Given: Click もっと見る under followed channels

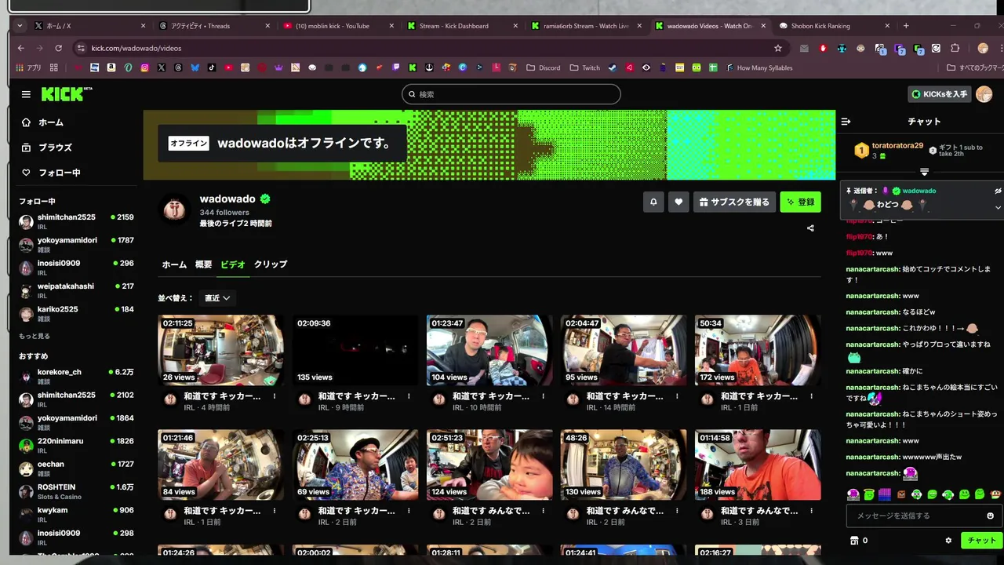Looking at the screenshot, I should coord(35,336).
